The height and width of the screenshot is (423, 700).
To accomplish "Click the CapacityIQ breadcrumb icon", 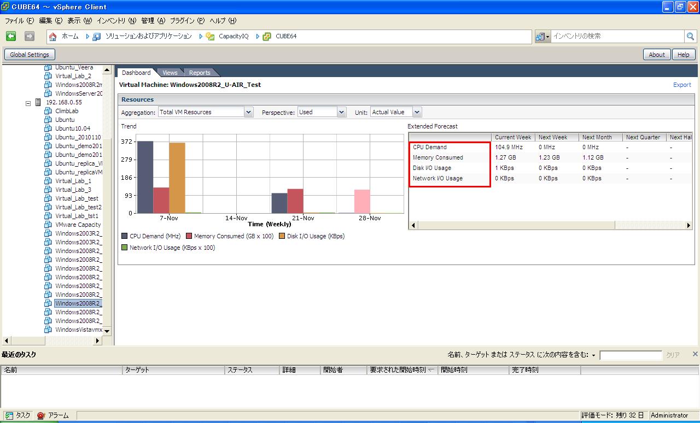I will pyautogui.click(x=210, y=37).
